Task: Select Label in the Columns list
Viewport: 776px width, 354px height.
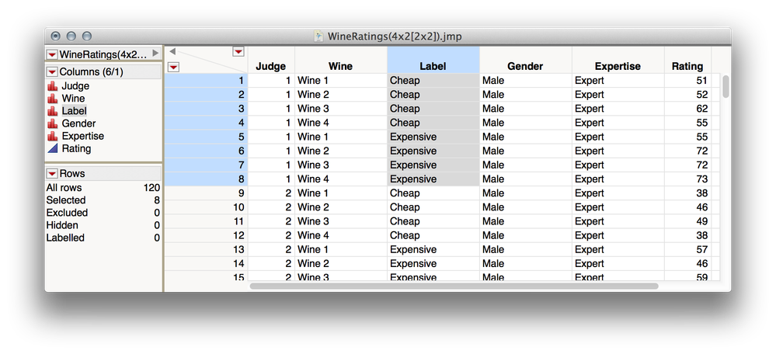Action: pyautogui.click(x=75, y=111)
